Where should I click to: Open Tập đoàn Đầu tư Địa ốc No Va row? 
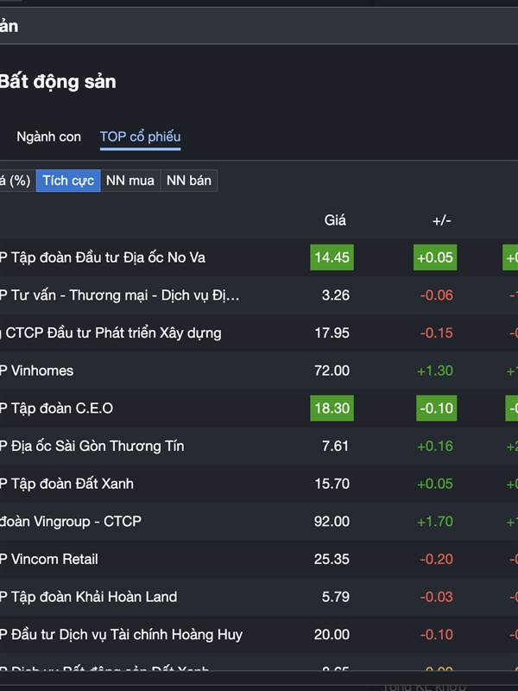259,257
